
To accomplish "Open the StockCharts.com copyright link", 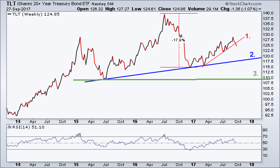I will [x=243, y=4].
